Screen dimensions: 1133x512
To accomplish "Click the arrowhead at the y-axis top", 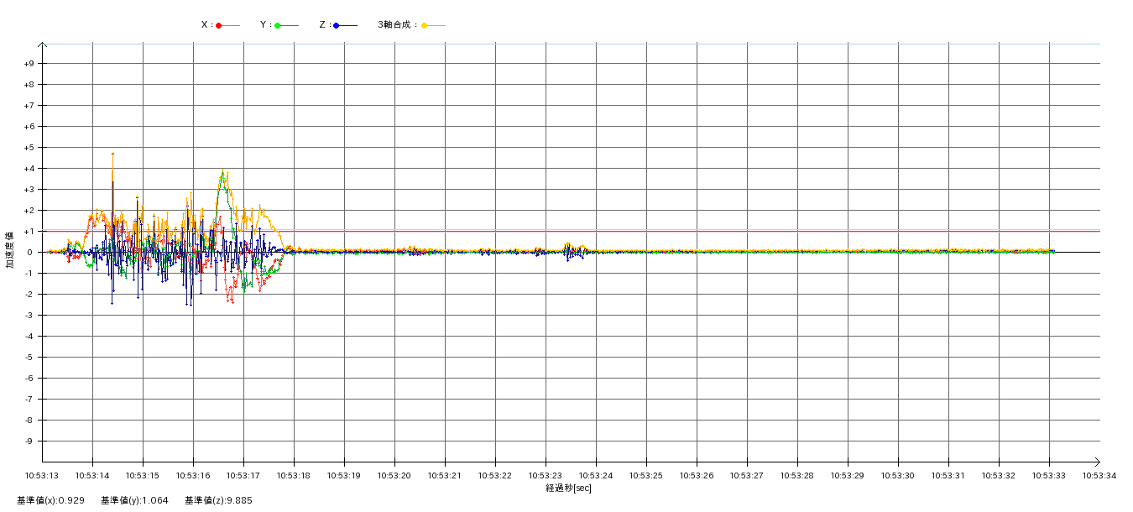I will (x=43, y=44).
